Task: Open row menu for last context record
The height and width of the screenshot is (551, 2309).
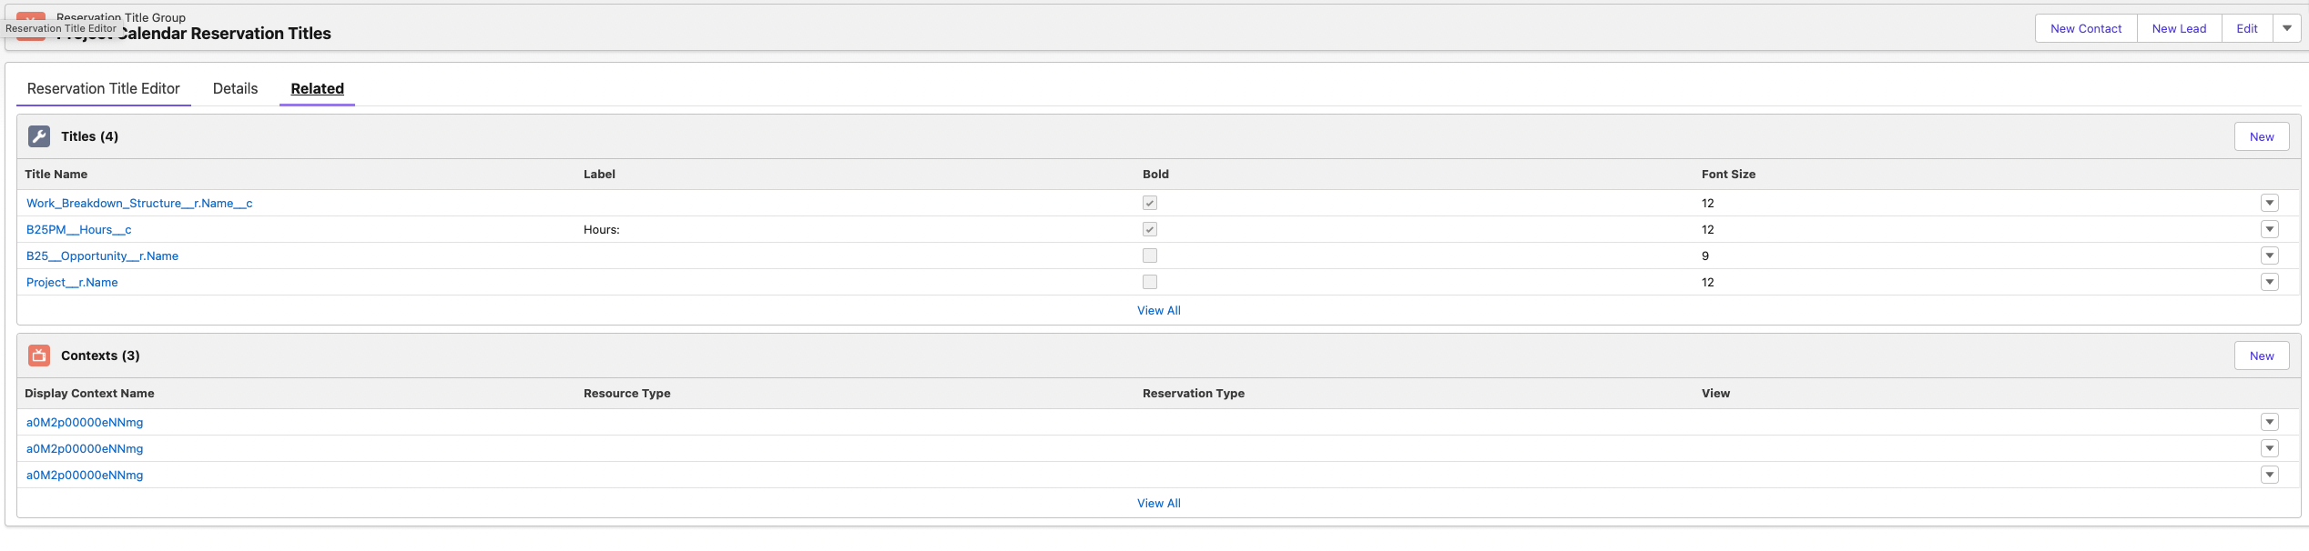Action: 2269,475
